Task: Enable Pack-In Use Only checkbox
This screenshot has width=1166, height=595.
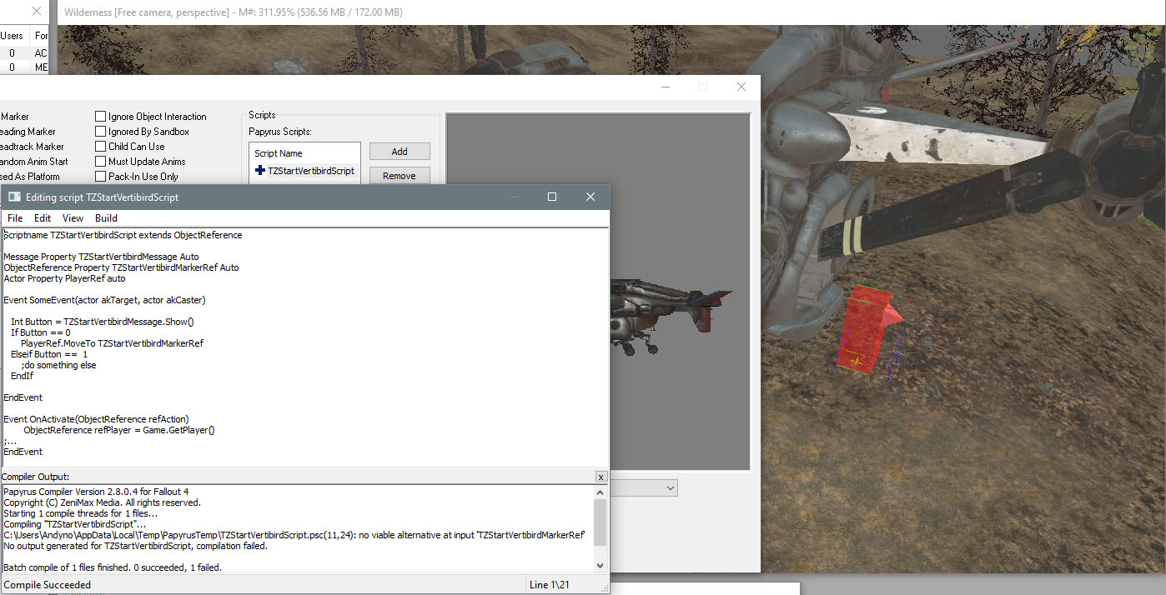Action: click(101, 177)
